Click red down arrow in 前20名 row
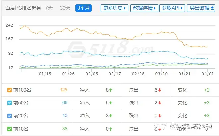The width and height of the screenshot is (219, 136). coord(160,116)
